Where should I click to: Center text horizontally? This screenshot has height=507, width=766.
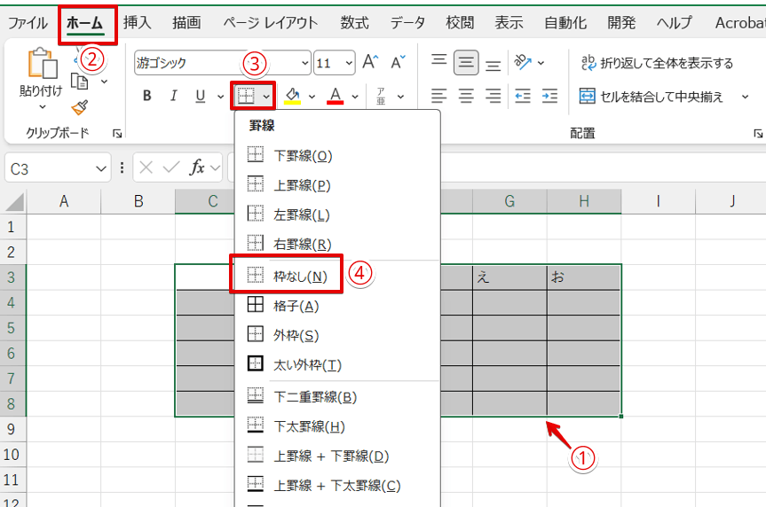pos(466,96)
